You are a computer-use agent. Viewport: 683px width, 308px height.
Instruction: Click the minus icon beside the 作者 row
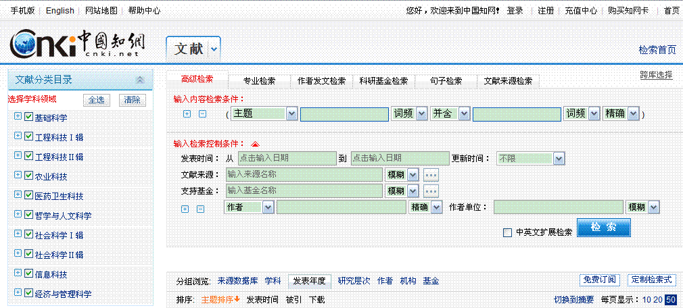click(x=200, y=209)
